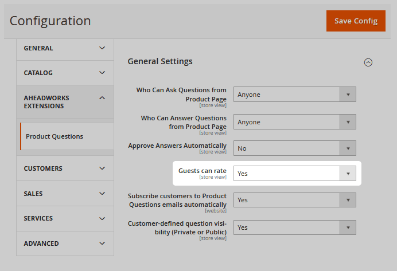
Task: Click the General Settings heading
Action: (x=160, y=61)
